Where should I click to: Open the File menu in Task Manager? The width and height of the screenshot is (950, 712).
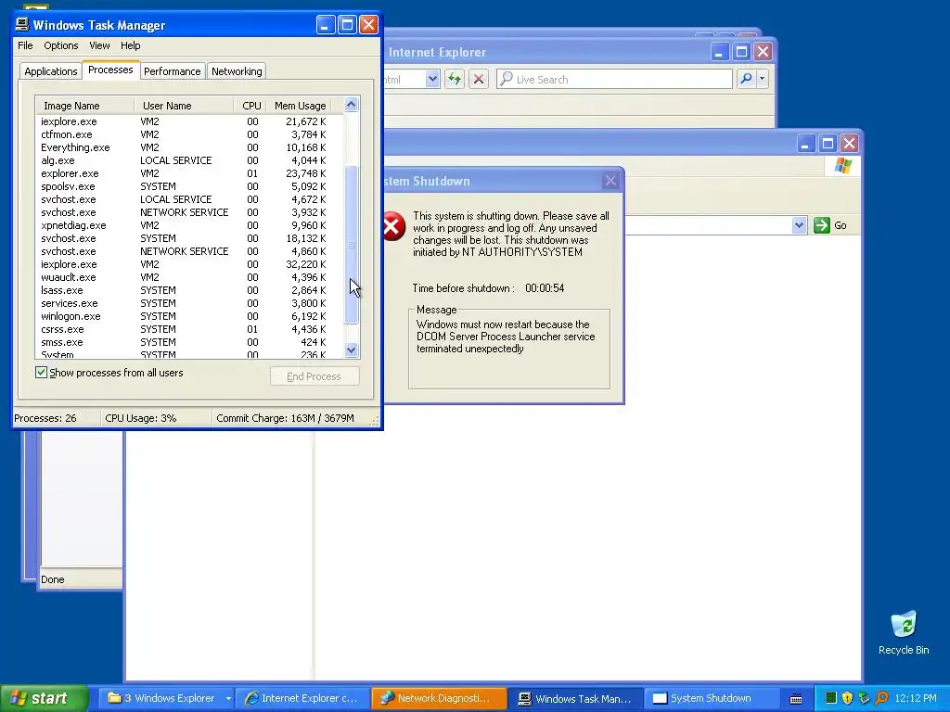click(25, 45)
